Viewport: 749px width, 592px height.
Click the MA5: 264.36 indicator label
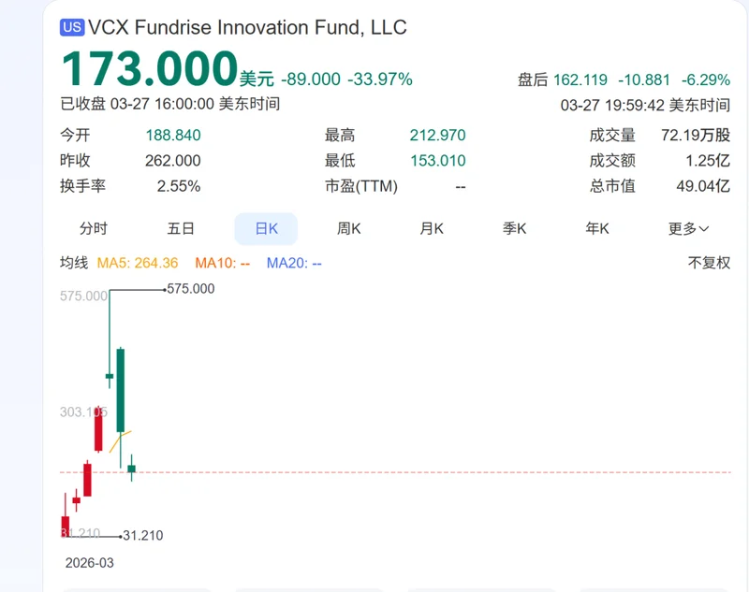[139, 263]
